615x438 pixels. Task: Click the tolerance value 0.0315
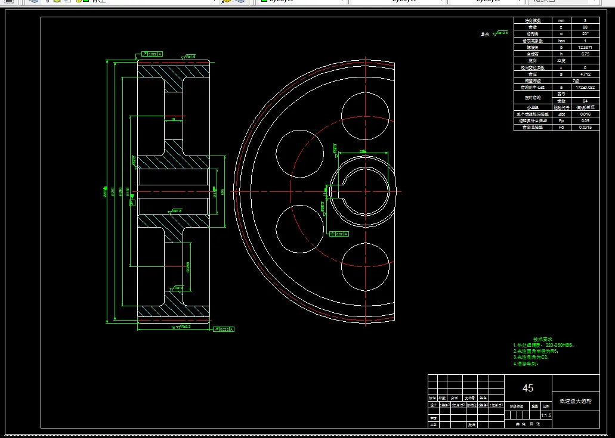(585, 128)
